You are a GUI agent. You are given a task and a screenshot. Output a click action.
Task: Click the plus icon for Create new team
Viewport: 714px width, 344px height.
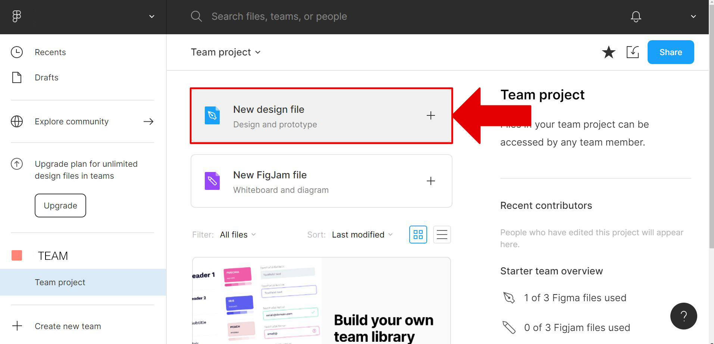click(17, 326)
